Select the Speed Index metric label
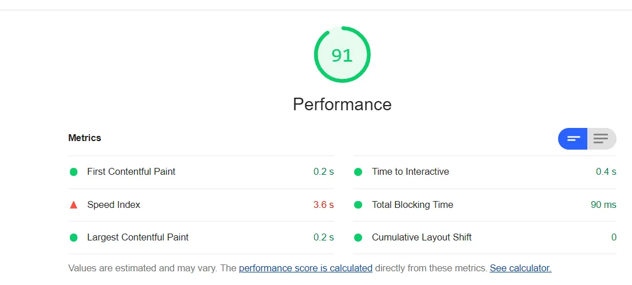 pos(113,204)
